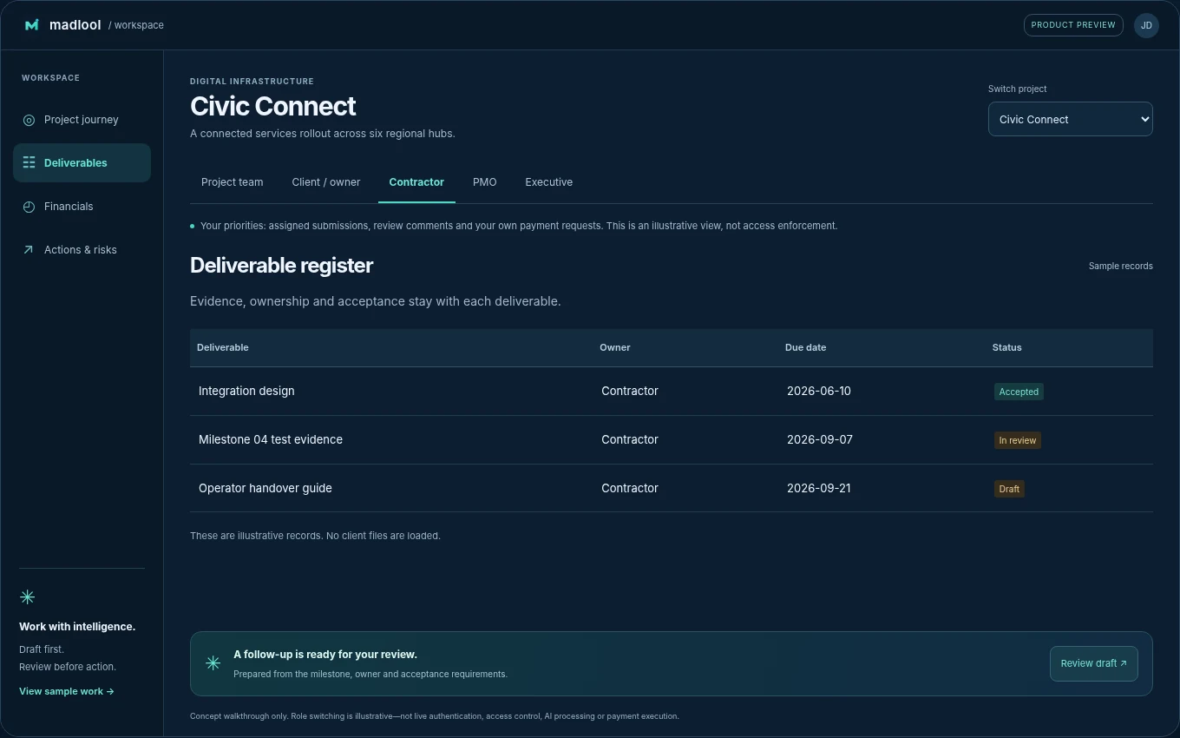Screen dimensions: 1180x738
Task: Click the follow-up banner asterisk icon
Action: 213,663
